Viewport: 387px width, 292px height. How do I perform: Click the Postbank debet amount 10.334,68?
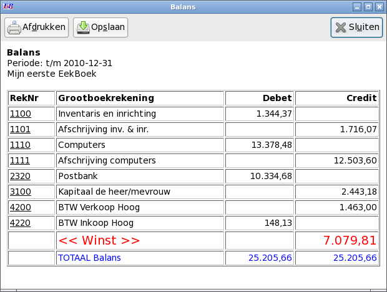click(x=271, y=177)
